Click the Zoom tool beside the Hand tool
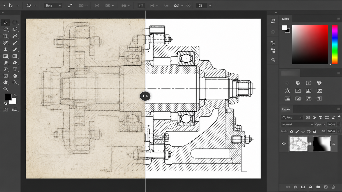This screenshot has width=342, height=192. (15, 83)
